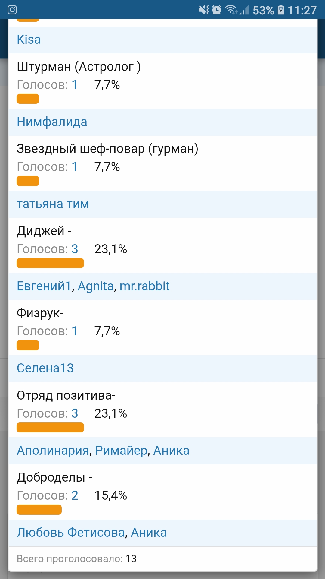
Task: Go to Селена13's profile
Action: (45, 368)
